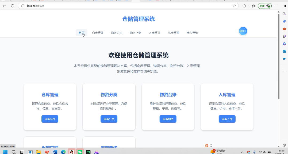
Task: Click the 查看入库 button
Action: pyautogui.click(x=227, y=119)
